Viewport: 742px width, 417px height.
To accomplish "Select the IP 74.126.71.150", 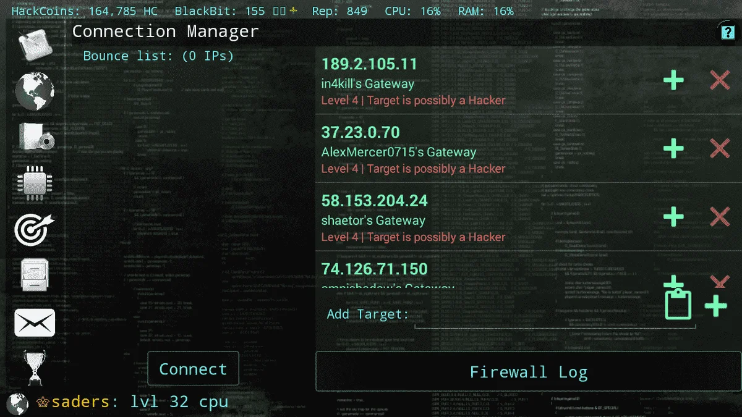I will [374, 269].
